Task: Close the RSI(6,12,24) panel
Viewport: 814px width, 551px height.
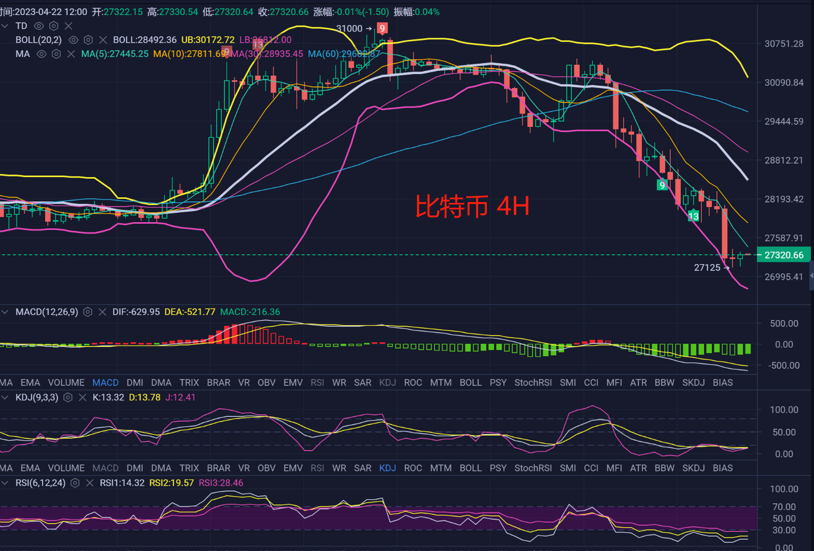Action: pyautogui.click(x=89, y=483)
